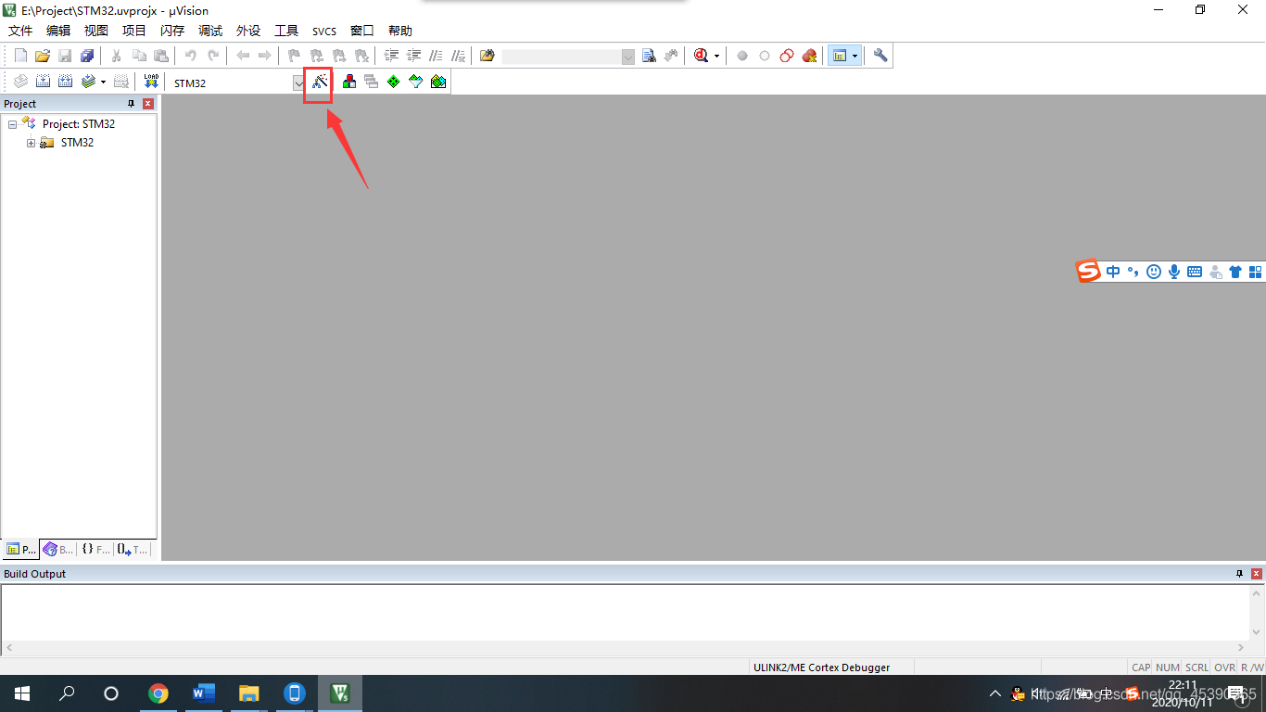Image resolution: width=1266 pixels, height=712 pixels.
Task: Open the STM32 target selection dropdown
Action: 298,83
